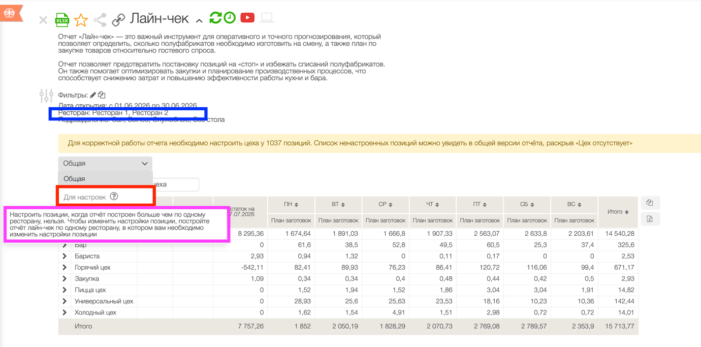This screenshot has width=701, height=347.
Task: Click the цеха search input field
Action: point(175,184)
